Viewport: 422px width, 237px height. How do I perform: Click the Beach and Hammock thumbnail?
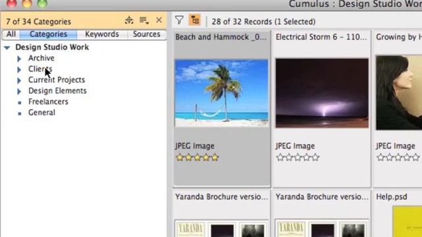coord(222,93)
